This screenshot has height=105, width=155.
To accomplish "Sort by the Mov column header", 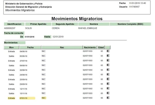I will click(11, 47).
